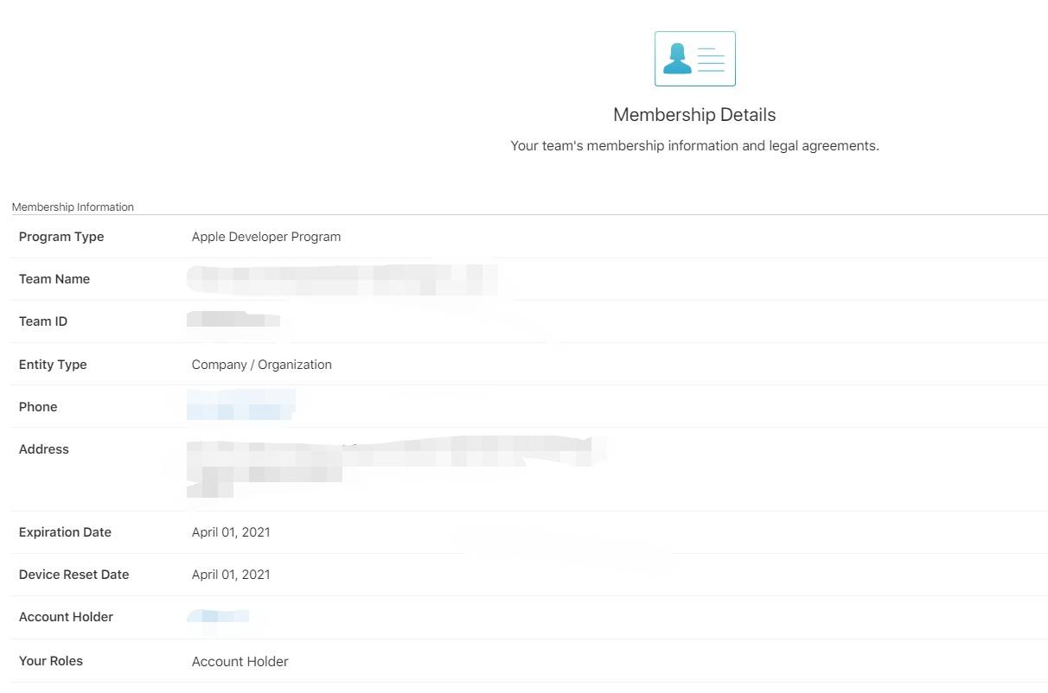
Task: Click the blurred Team Name value
Action: point(342,279)
